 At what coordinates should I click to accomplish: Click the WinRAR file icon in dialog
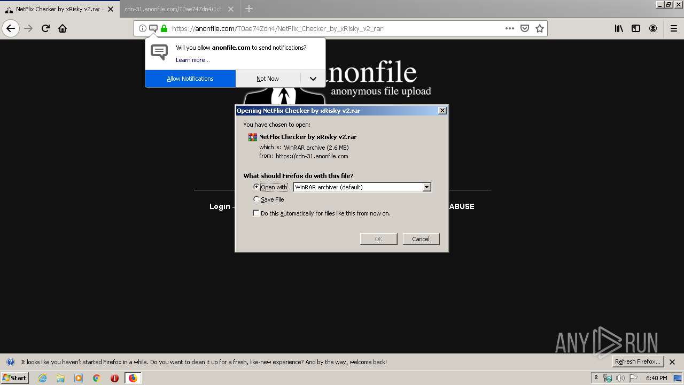253,137
